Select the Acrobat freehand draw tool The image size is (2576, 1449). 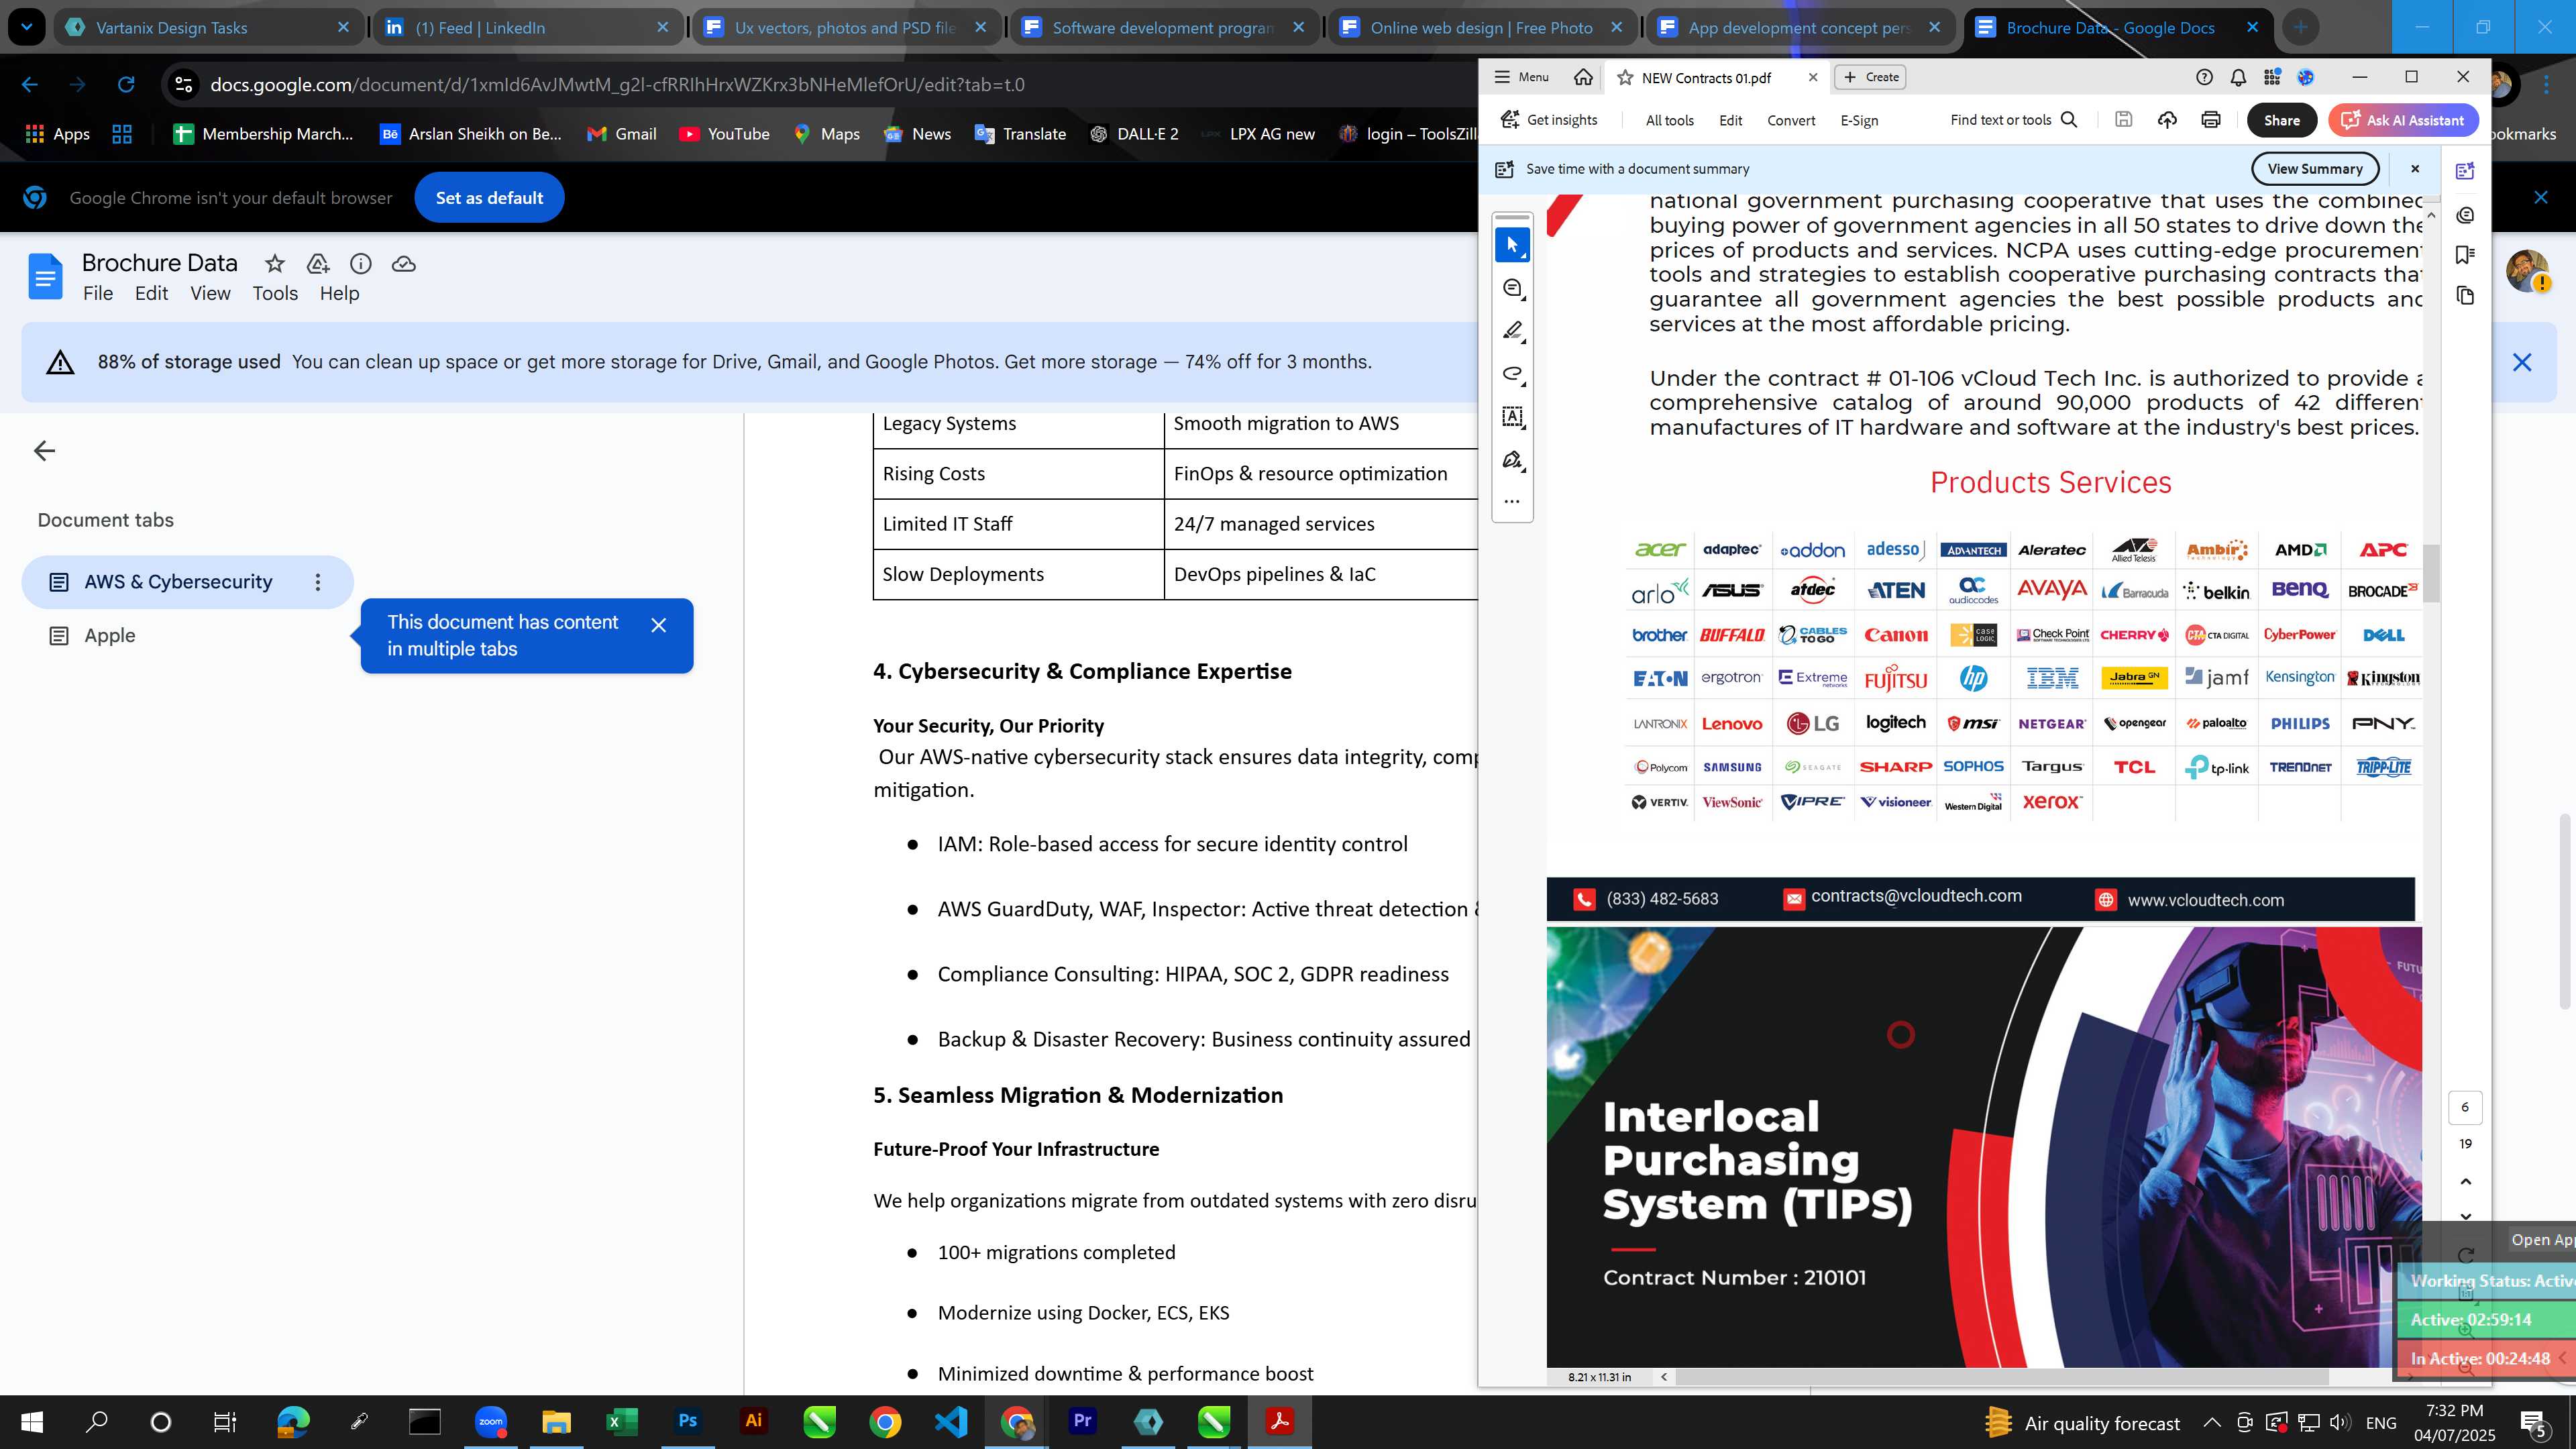1512,374
